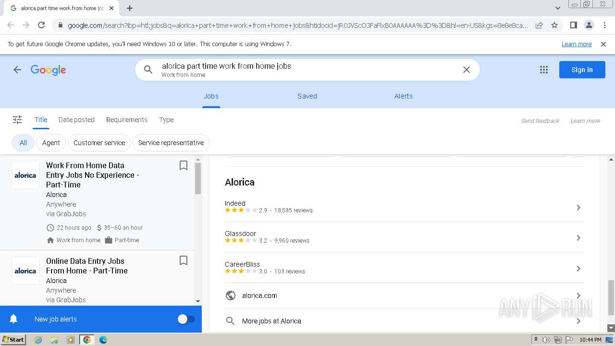The width and height of the screenshot is (615, 346).
Task: Click the job alerts bell icon
Action: click(x=13, y=319)
